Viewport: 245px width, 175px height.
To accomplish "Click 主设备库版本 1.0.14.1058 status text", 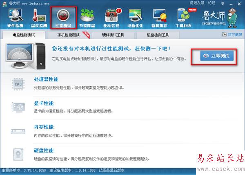I will click(72, 170).
